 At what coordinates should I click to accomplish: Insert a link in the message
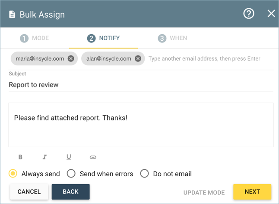[x=93, y=157]
